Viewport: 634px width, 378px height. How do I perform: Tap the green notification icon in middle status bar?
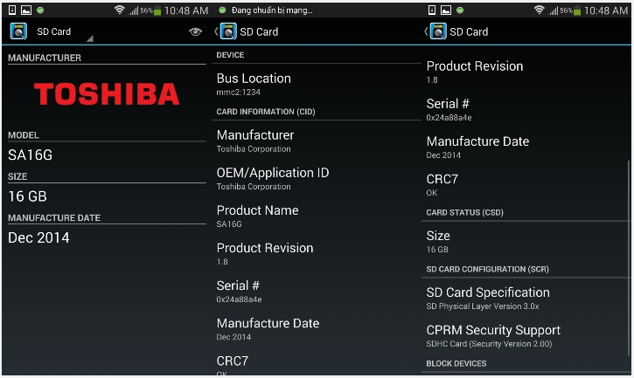[222, 10]
